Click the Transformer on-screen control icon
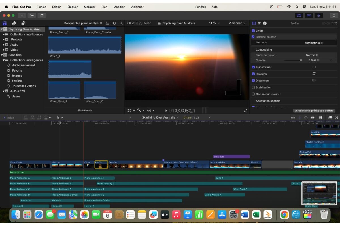Screen dimensions: 340x226 (x=314, y=67)
